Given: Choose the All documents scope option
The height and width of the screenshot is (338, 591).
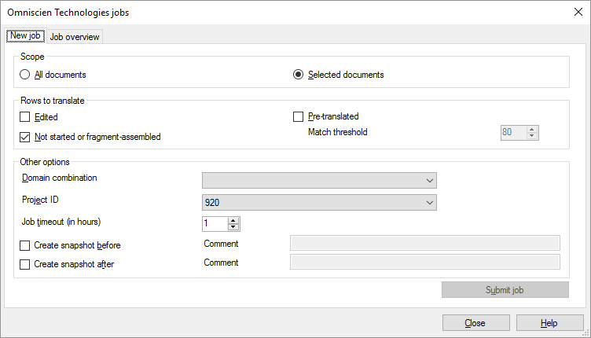Looking at the screenshot, I should point(26,75).
